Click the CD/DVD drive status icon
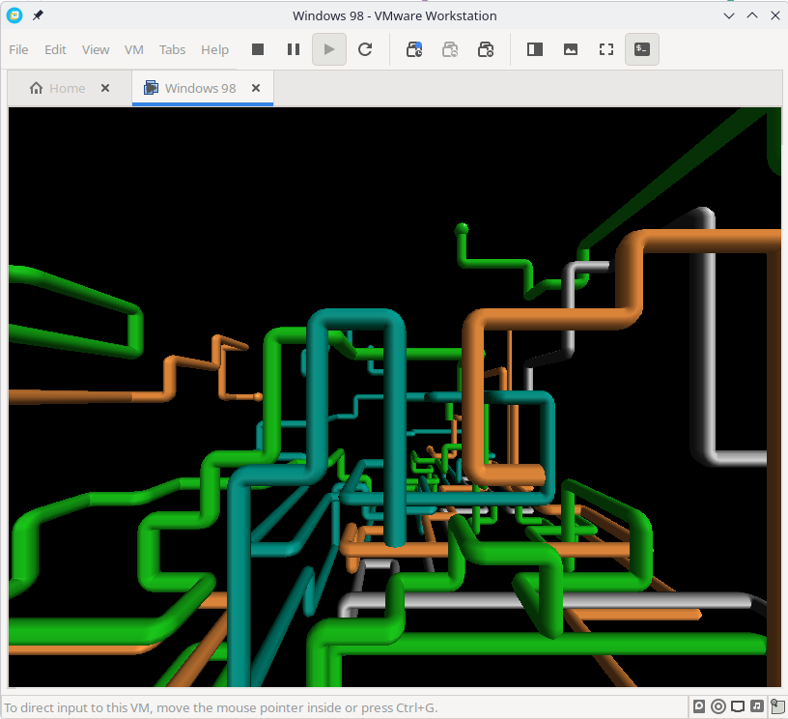This screenshot has height=719, width=788. tap(718, 706)
